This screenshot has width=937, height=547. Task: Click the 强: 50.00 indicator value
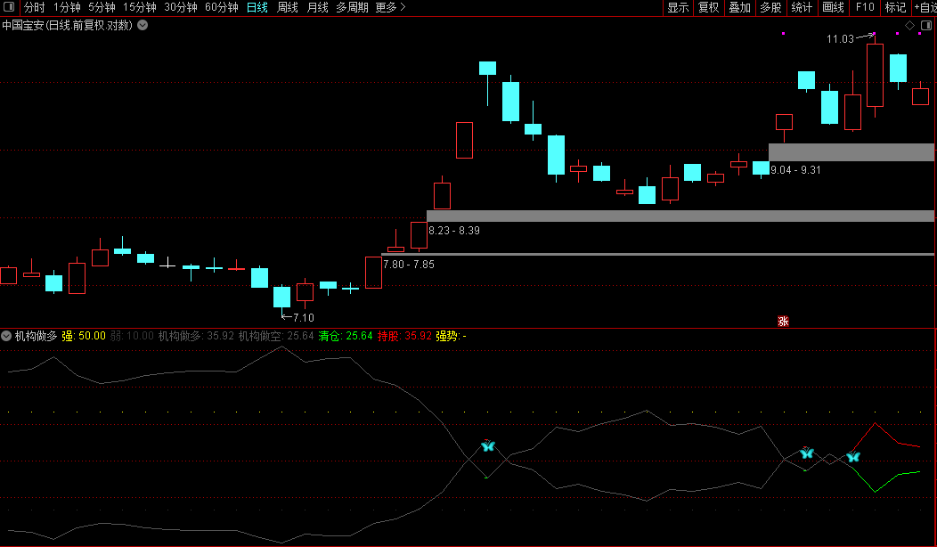coord(84,336)
